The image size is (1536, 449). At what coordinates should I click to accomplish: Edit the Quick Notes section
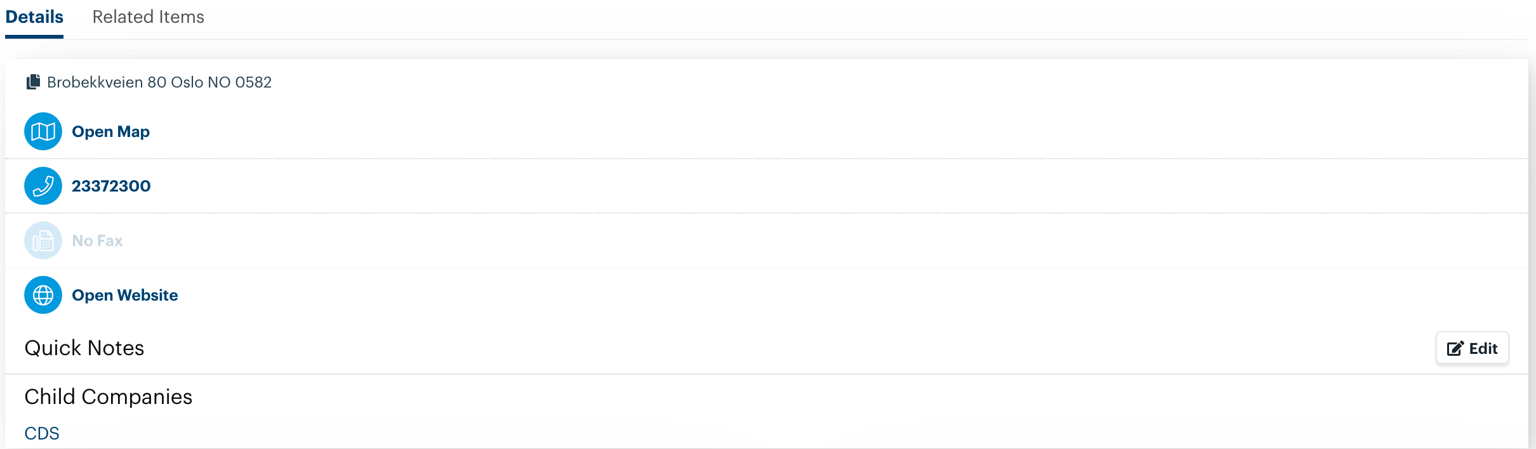[x=1473, y=348]
